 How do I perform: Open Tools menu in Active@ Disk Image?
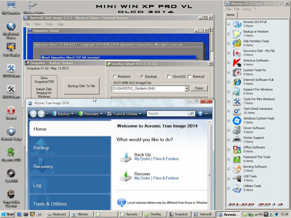(x=49, y=24)
